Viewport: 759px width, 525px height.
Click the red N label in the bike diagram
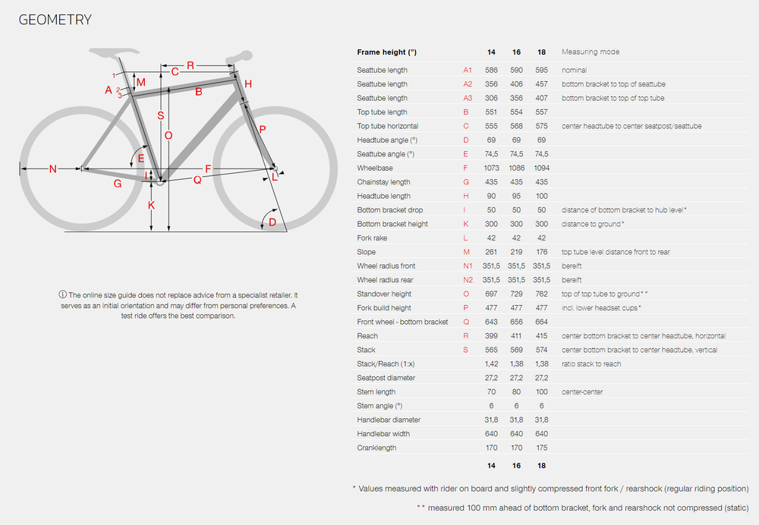tap(52, 168)
